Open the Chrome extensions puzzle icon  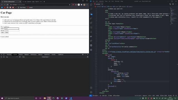81,5
